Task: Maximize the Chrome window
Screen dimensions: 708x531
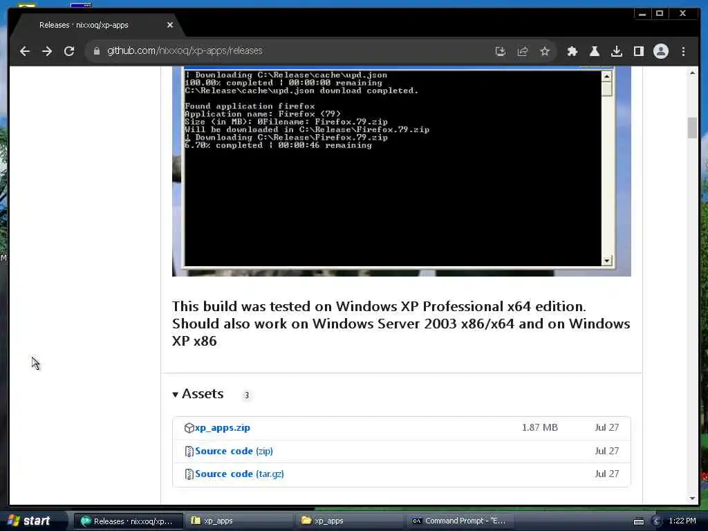Action: (x=660, y=14)
